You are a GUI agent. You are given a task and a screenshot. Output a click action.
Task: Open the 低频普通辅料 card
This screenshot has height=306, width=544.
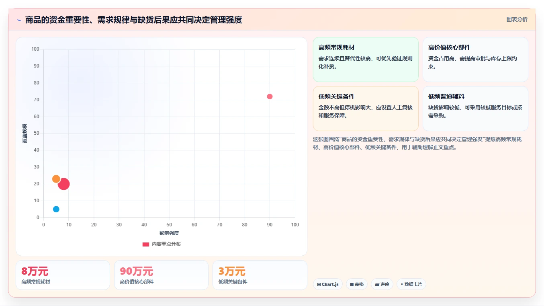[x=475, y=109]
